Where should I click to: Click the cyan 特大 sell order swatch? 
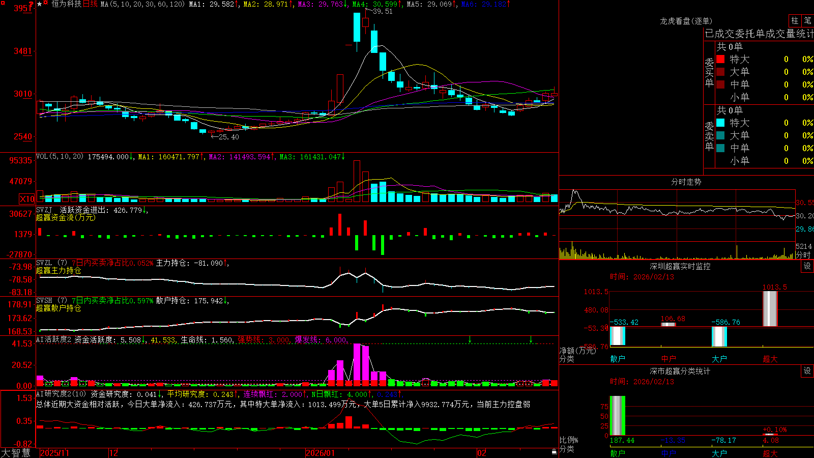tap(720, 123)
